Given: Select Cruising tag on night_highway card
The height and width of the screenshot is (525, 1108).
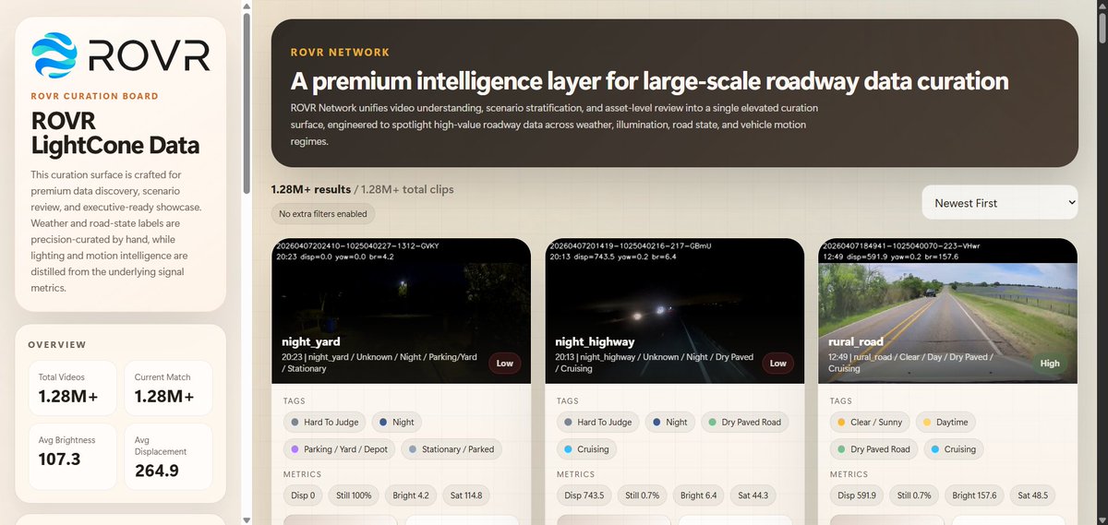Looking at the screenshot, I should pos(585,449).
